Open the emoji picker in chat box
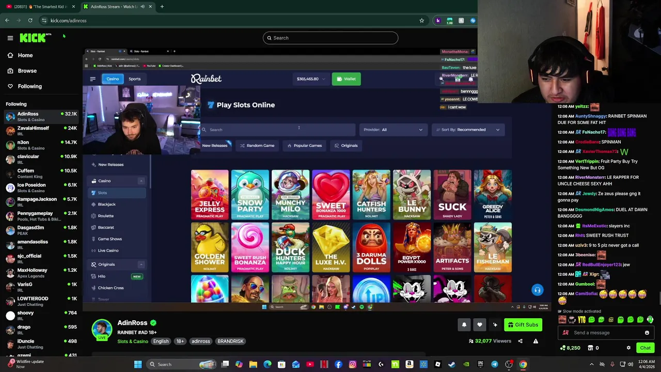This screenshot has height=372, width=661. pyautogui.click(x=647, y=333)
